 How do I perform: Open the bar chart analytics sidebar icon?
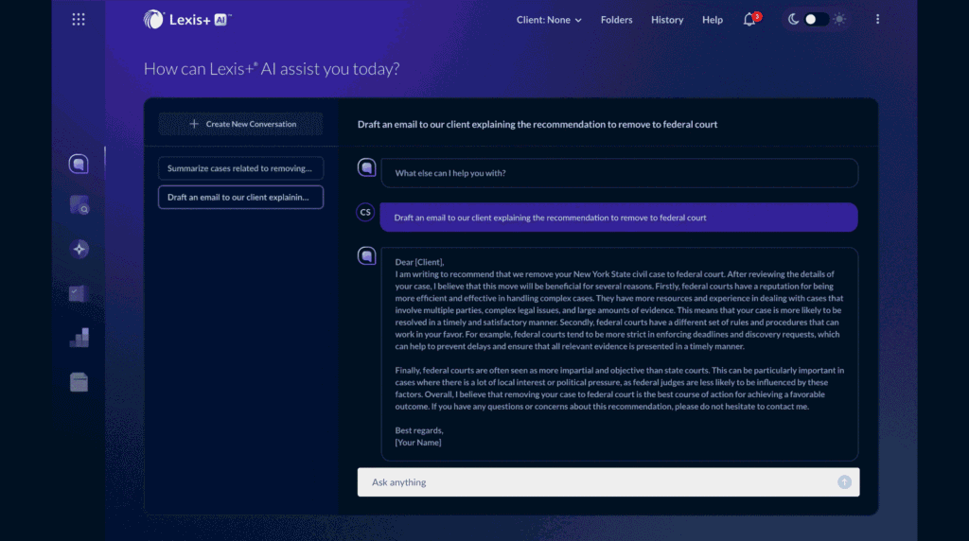[x=79, y=338]
